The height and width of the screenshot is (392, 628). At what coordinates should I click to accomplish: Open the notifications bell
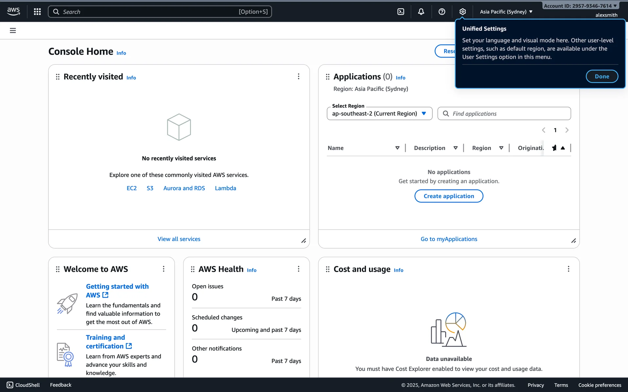point(421,12)
